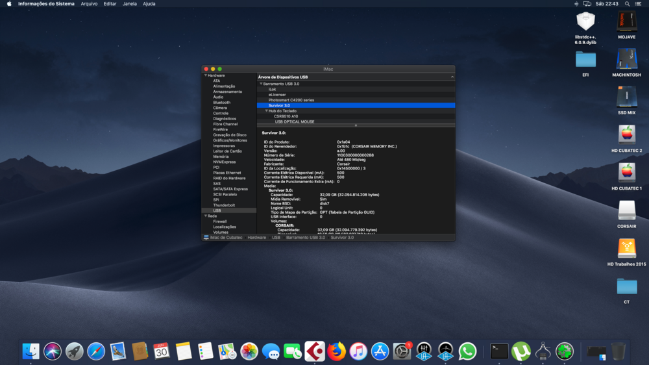The image size is (649, 365).
Task: Open Firefox from the dock
Action: point(336,351)
